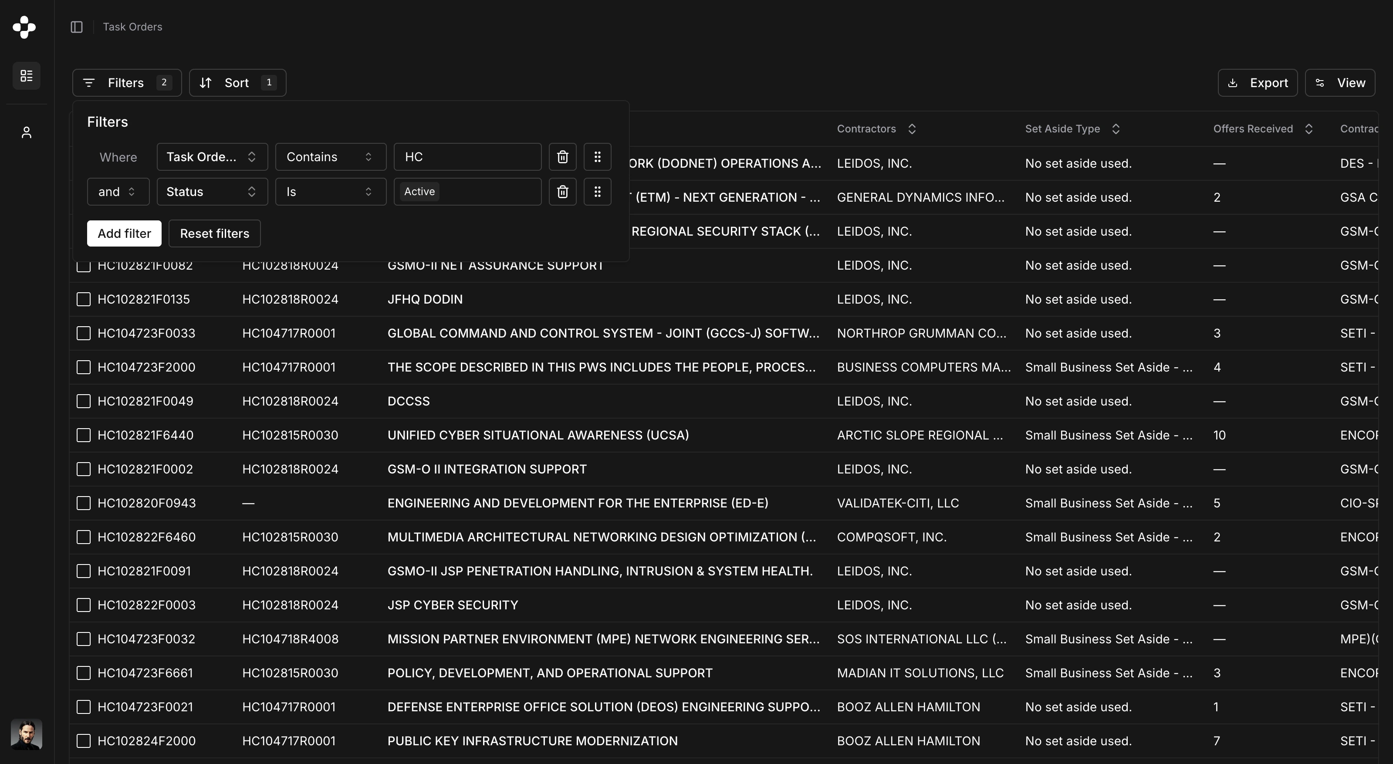Screen dimensions: 1393x764
Task: Sort by Contractors column arrows
Action: tap(912, 128)
